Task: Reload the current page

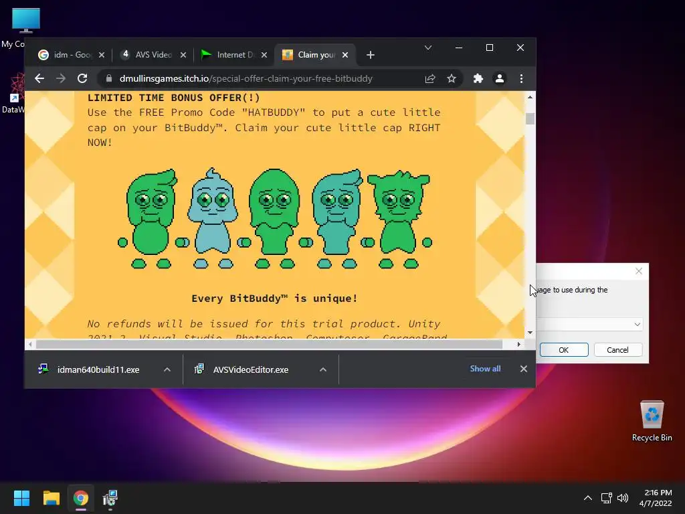Action: (82, 79)
